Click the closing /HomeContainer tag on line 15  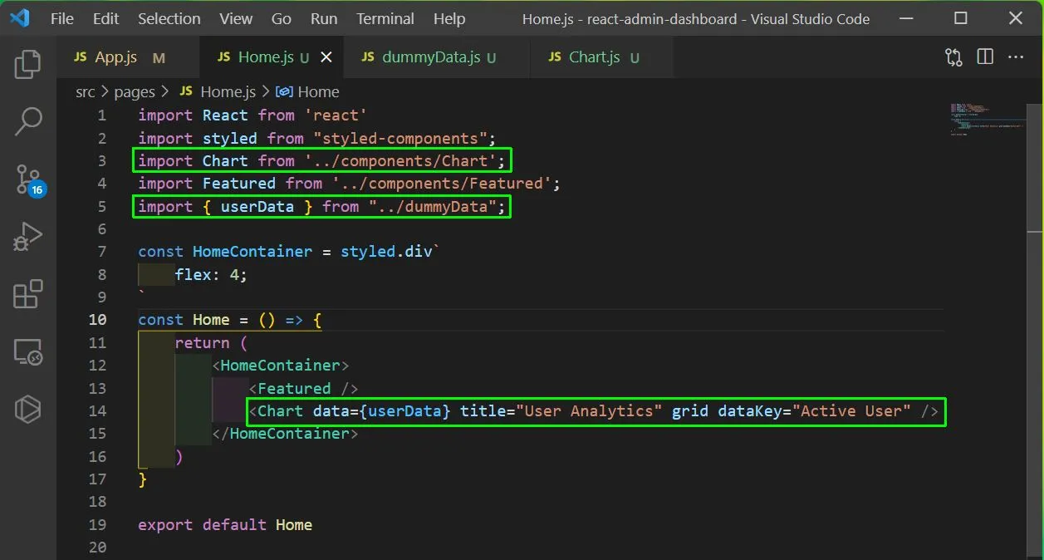(285, 433)
